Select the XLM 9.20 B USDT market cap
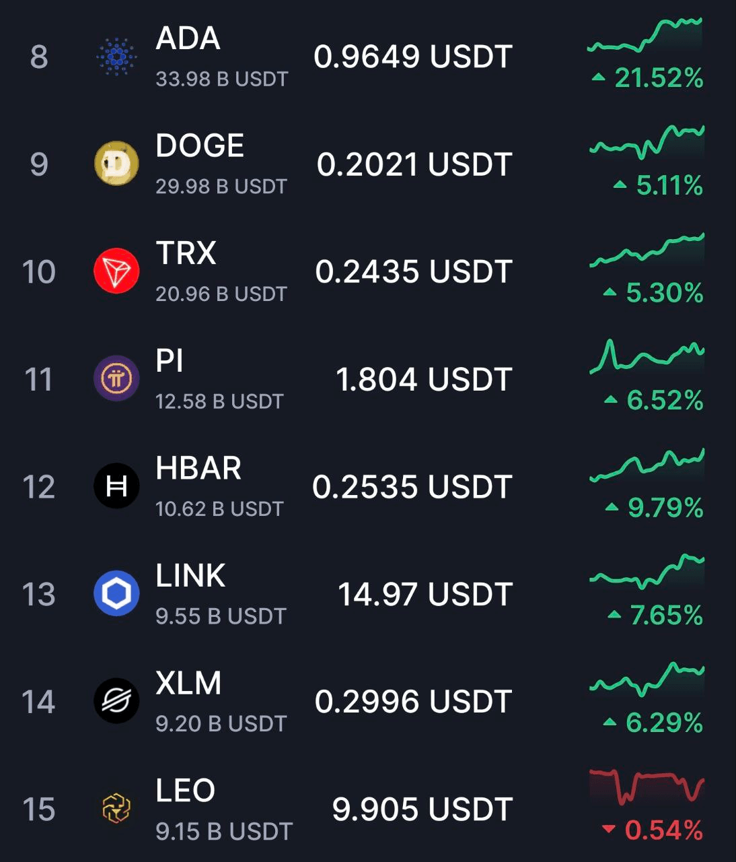 tap(221, 723)
